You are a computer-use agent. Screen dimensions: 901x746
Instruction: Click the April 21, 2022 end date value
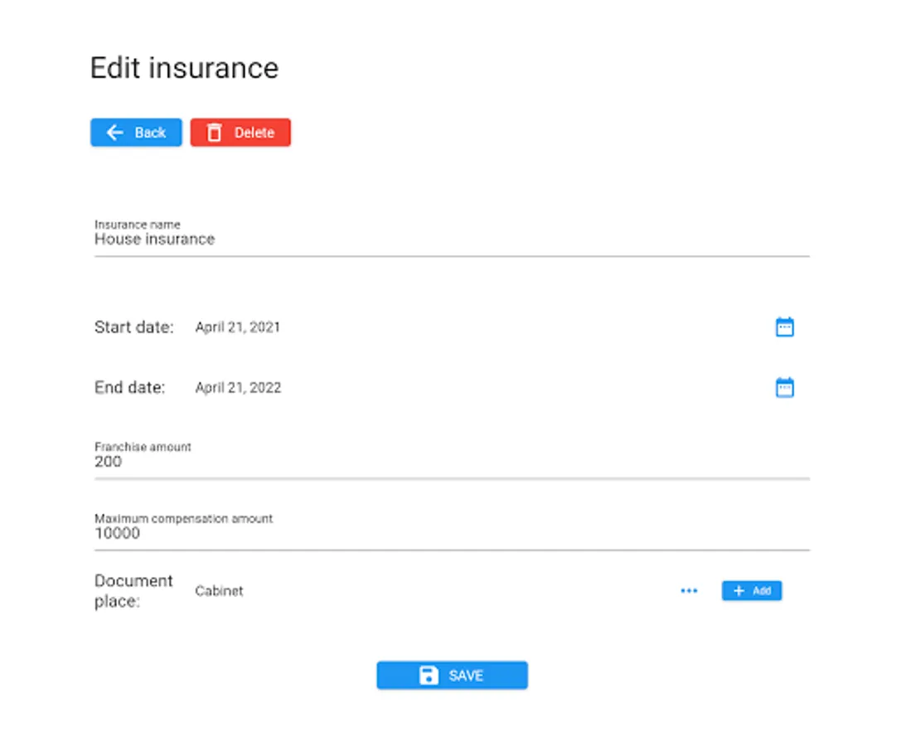click(x=238, y=388)
